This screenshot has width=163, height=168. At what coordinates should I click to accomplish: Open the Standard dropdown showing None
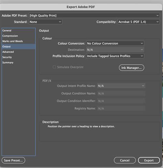(45, 22)
